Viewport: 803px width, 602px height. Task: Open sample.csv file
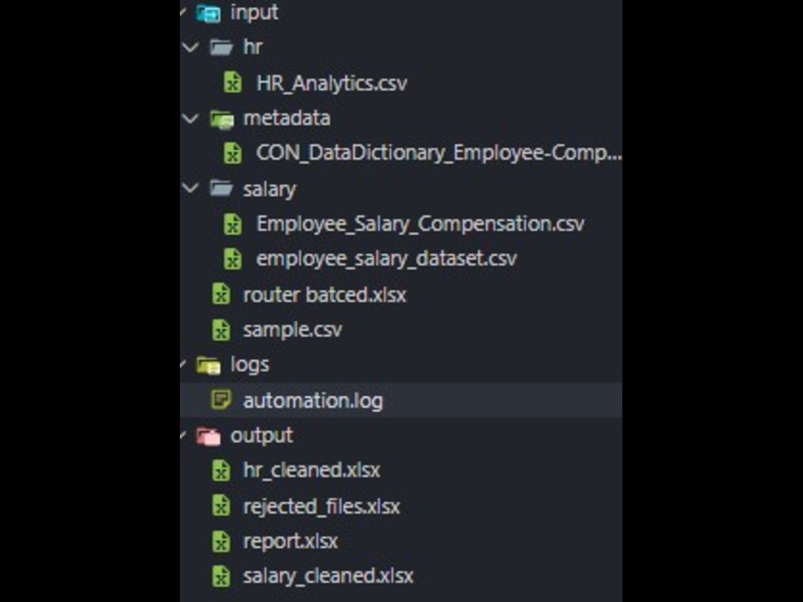292,330
